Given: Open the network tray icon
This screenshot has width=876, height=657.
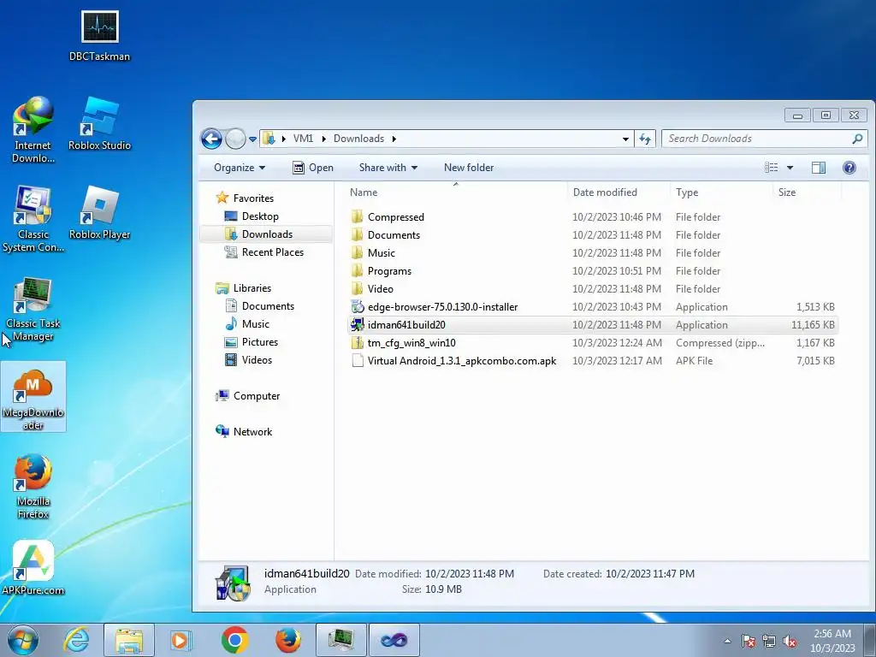Looking at the screenshot, I should 769,641.
